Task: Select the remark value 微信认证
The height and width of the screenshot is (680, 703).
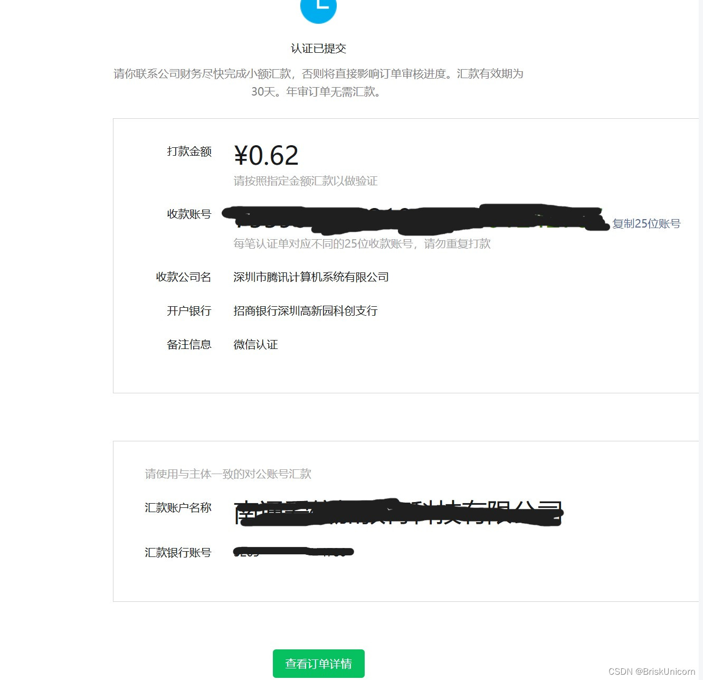Action: pos(255,344)
